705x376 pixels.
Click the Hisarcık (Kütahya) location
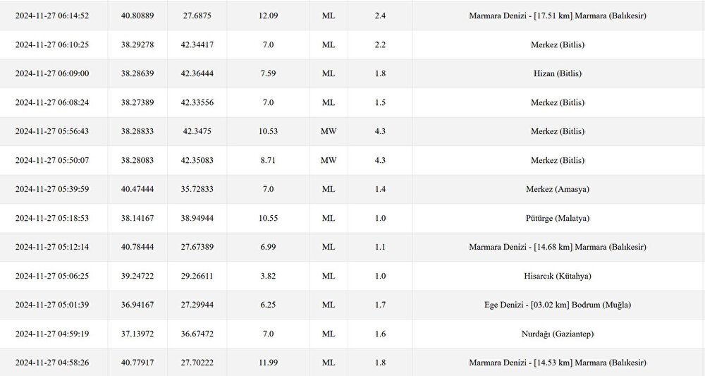[x=557, y=276]
